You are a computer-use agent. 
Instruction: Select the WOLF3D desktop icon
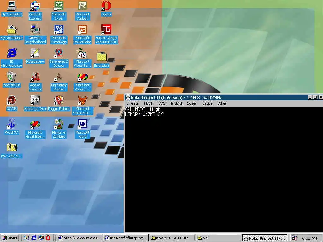click(12, 127)
